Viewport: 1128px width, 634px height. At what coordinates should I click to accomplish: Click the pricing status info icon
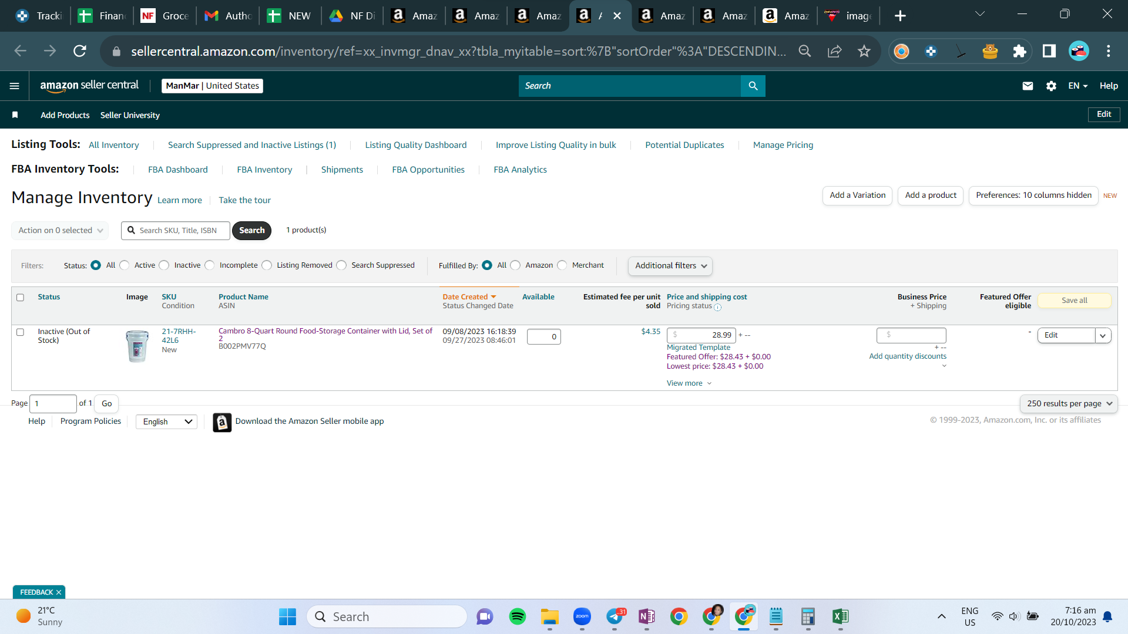pos(717,306)
